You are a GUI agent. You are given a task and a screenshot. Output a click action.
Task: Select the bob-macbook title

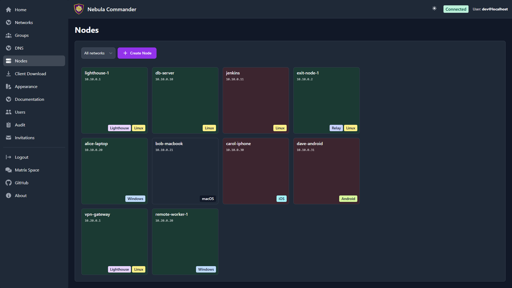tap(169, 143)
